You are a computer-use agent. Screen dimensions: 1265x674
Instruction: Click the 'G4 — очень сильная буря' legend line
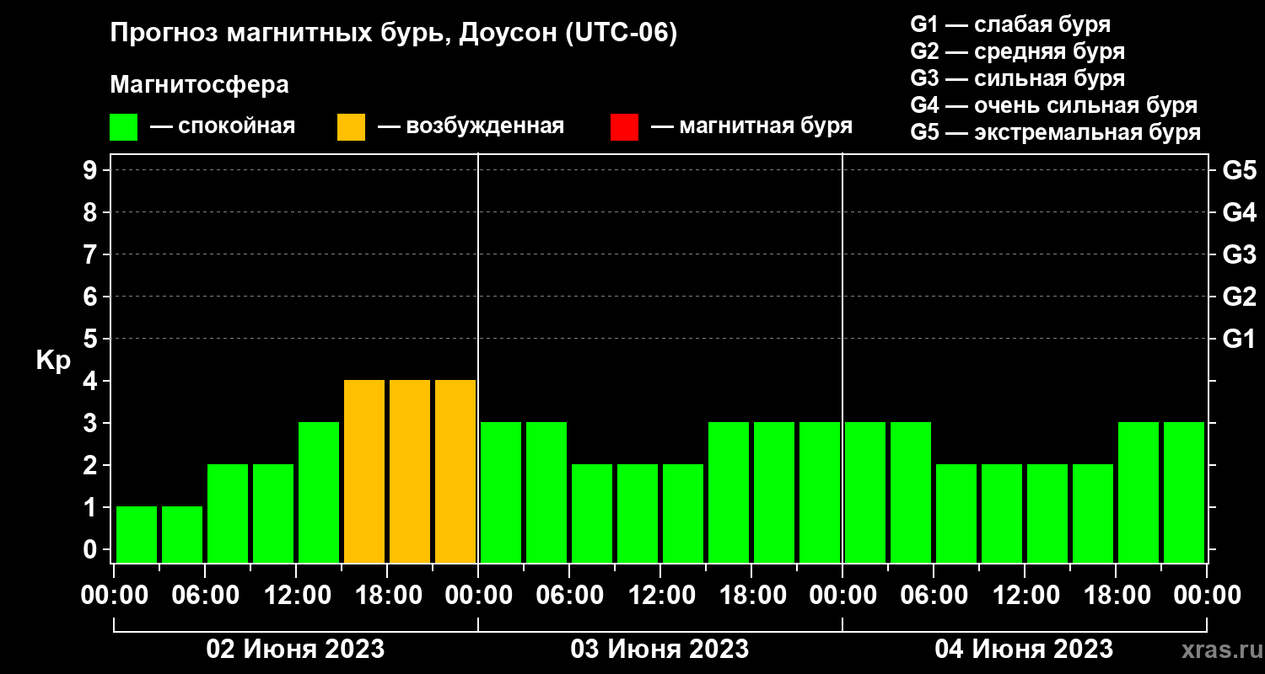click(x=1054, y=105)
